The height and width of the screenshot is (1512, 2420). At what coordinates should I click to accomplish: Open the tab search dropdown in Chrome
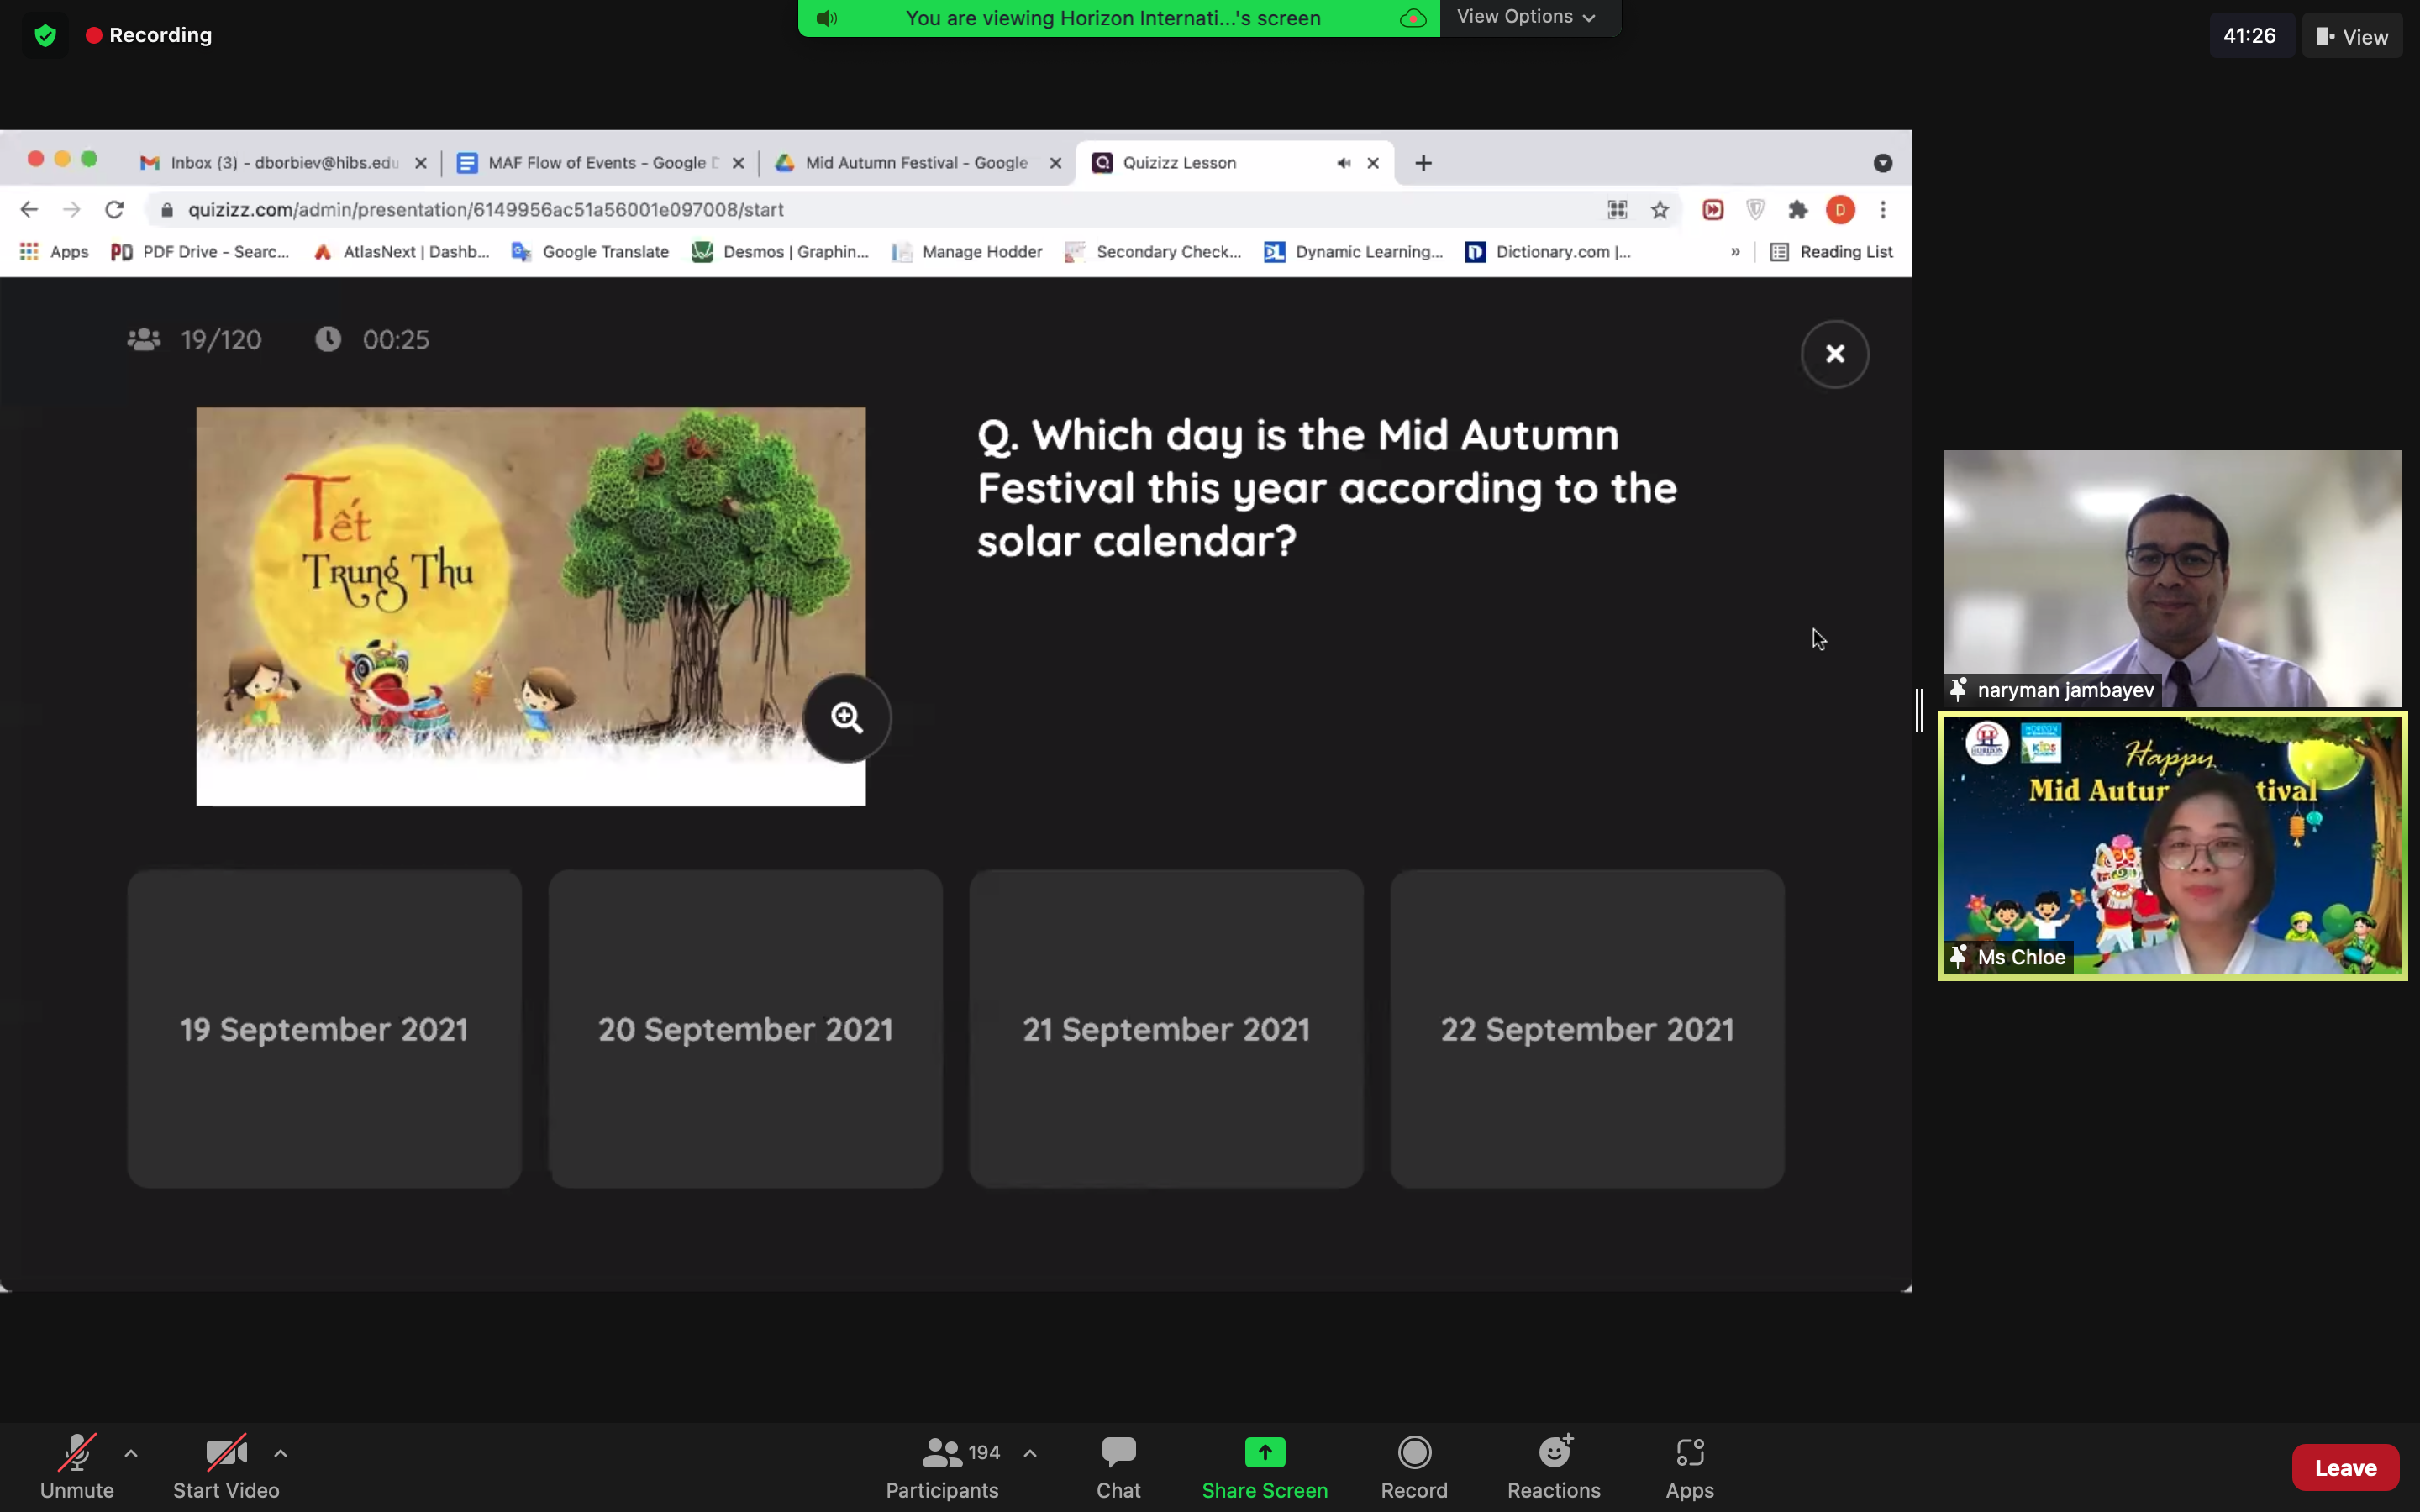point(1883,163)
